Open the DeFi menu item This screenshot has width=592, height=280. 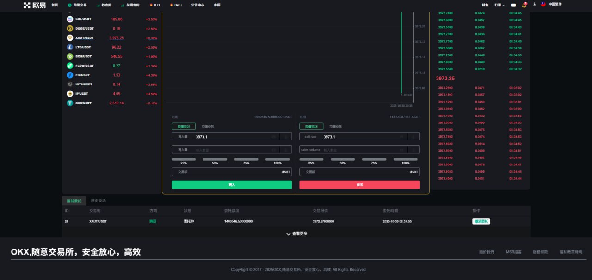pos(176,5)
